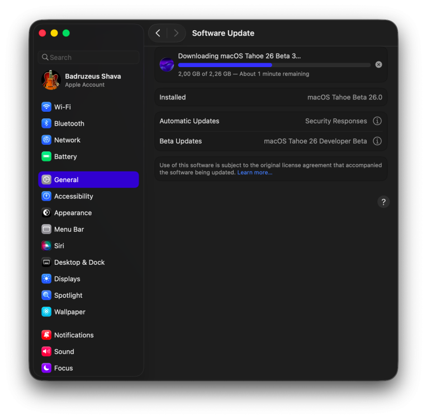Go back with the left chevron
Screen dimensions: 427x419
[x=158, y=33]
